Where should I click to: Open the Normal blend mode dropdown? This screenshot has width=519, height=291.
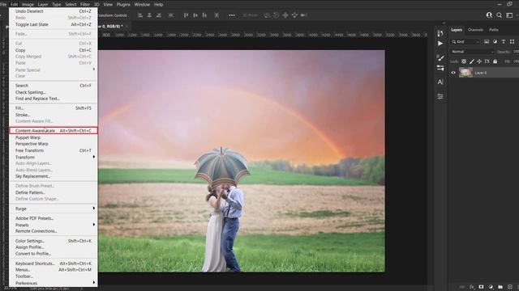coord(472,52)
